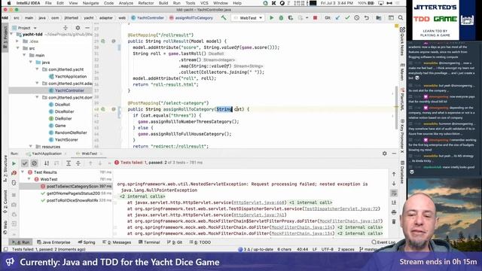Sort test results alphabetically
The height and width of the screenshot is (271, 482).
(47, 163)
